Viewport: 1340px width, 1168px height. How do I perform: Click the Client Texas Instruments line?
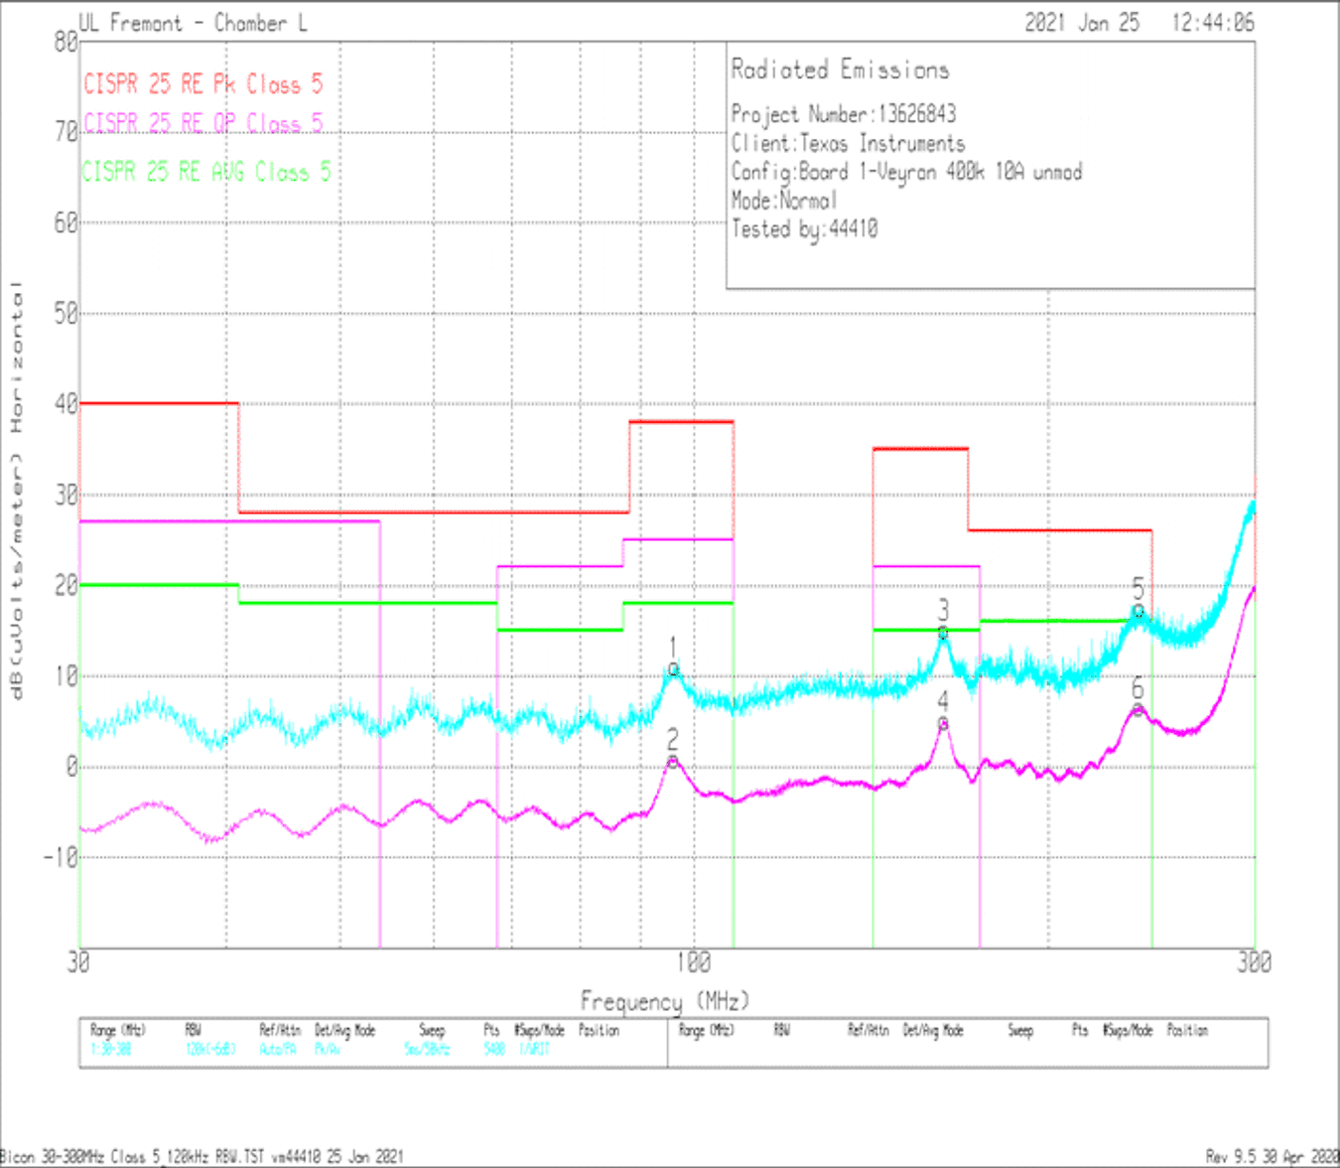point(849,143)
